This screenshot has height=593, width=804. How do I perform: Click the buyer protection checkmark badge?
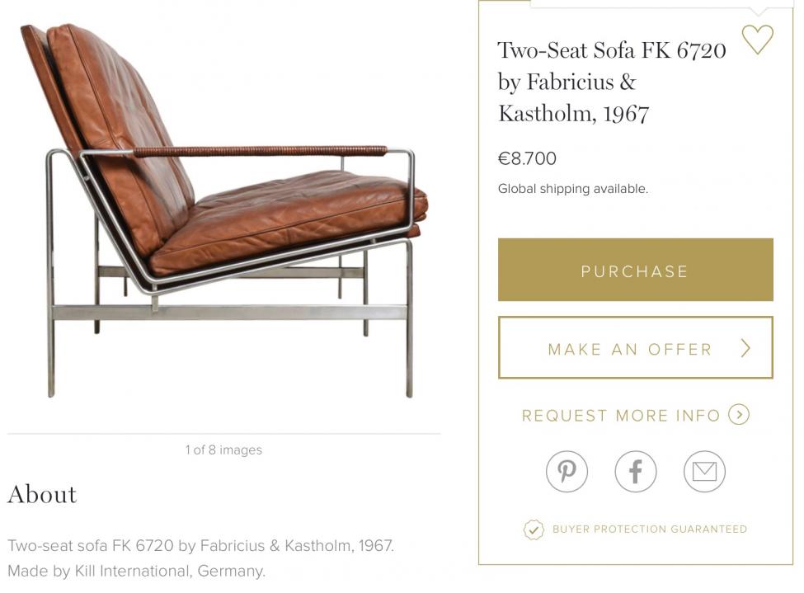coord(534,529)
